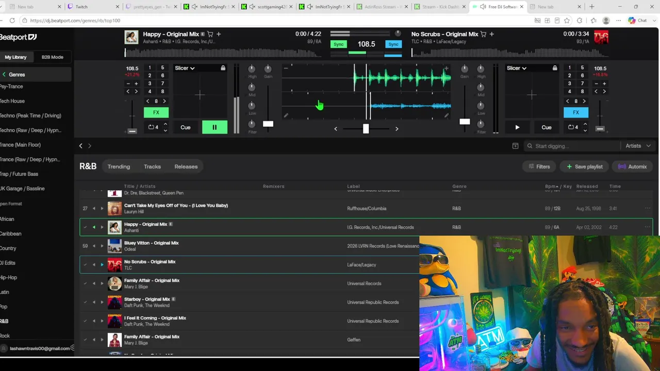Click the right deck Filter knob

[481, 124]
